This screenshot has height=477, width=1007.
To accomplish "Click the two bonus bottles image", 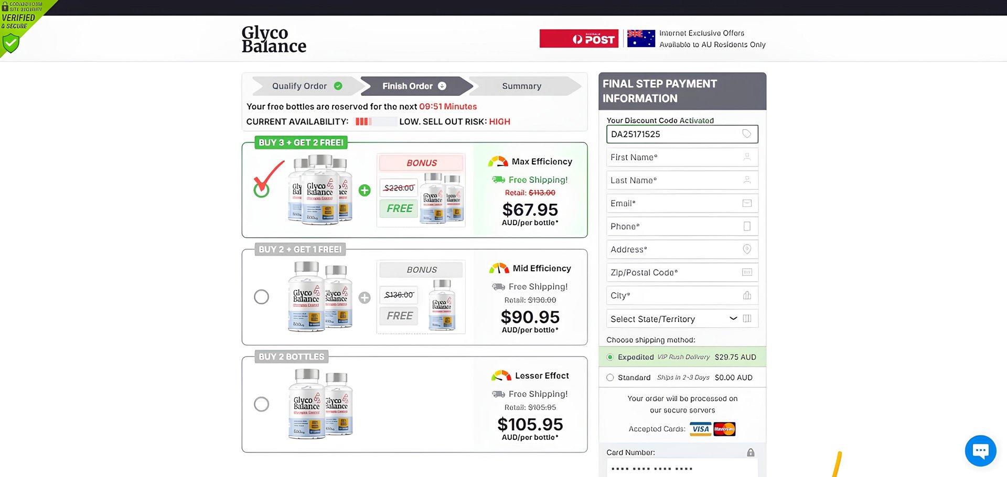I will 443,198.
